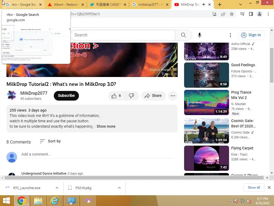The height and width of the screenshot is (206, 274).
Task: Open the Share dialog for video
Action: (x=153, y=96)
